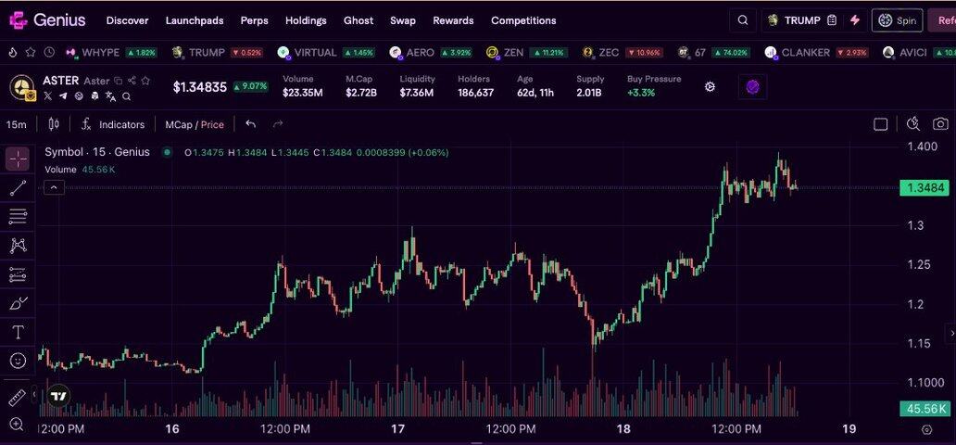This screenshot has height=445, width=956.
Task: Open the CLANKER token from ticker bar
Action: [805, 53]
